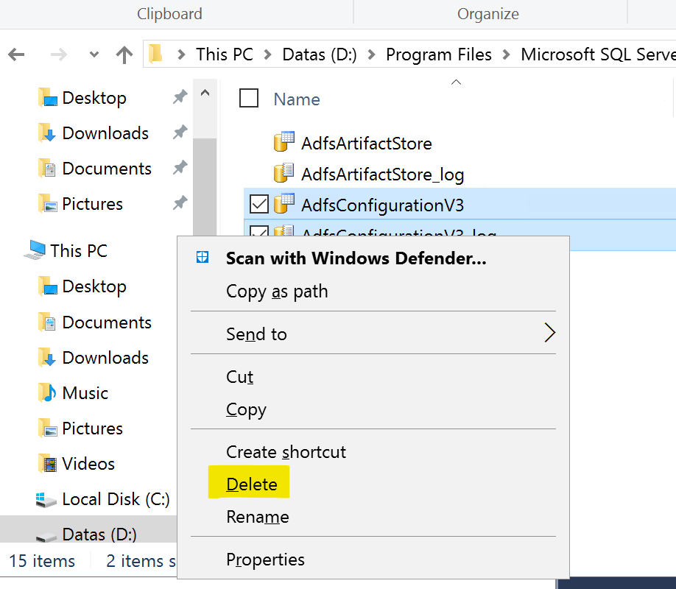Expand Send to submenu arrow

click(549, 333)
